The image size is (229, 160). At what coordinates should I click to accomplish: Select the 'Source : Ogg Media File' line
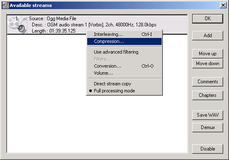pyautogui.click(x=52, y=19)
